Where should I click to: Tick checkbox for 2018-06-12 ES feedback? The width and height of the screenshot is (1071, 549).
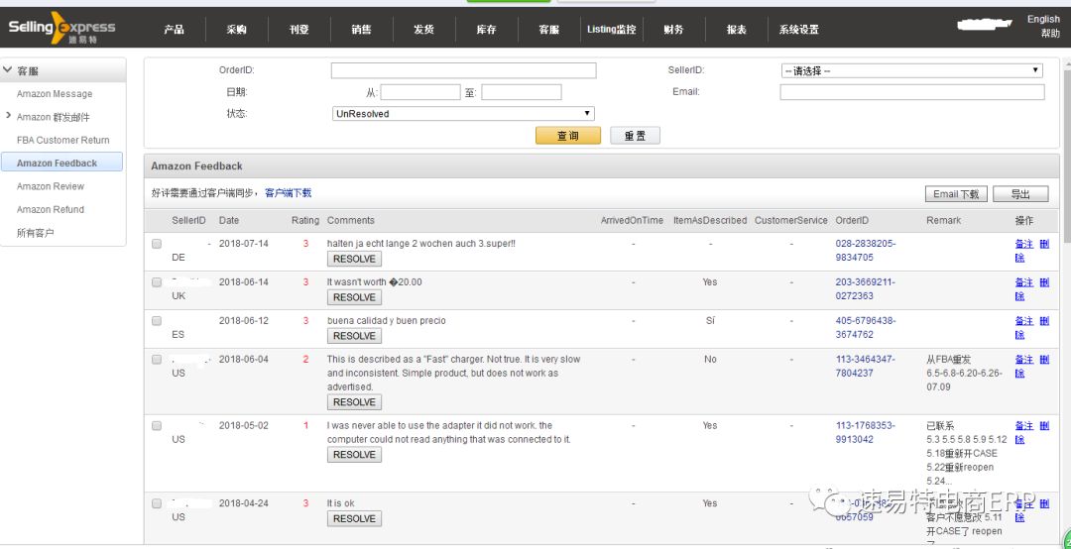157,320
